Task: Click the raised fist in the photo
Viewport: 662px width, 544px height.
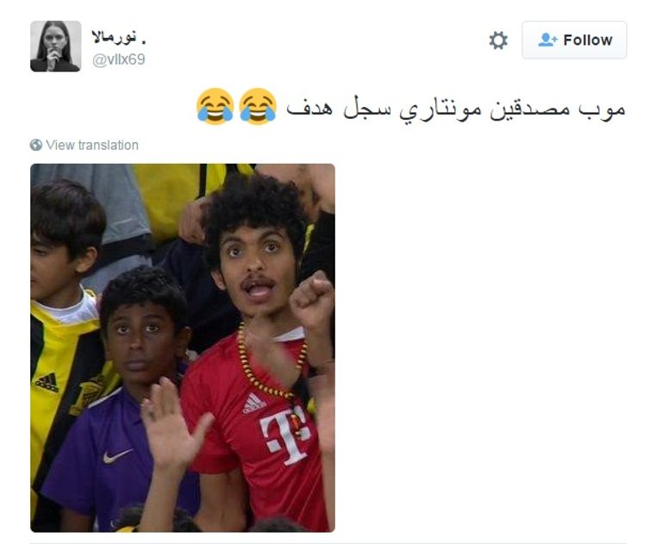Action: pyautogui.click(x=313, y=302)
